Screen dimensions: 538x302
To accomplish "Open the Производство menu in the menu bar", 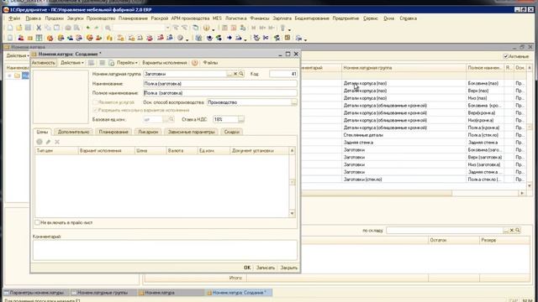I will tap(101, 18).
